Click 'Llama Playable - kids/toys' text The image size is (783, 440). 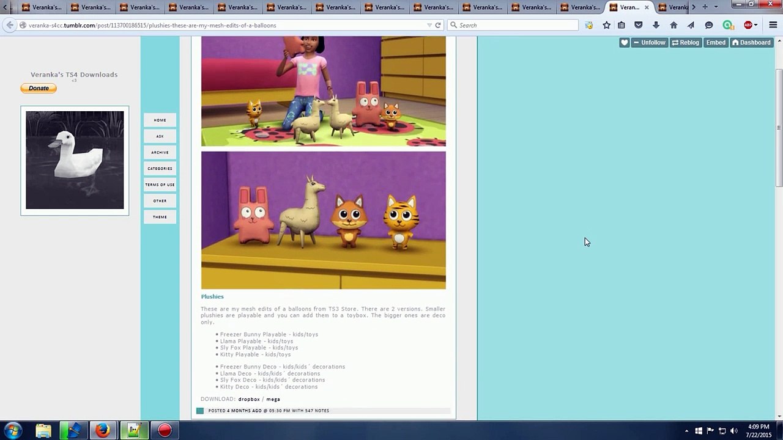coord(256,341)
